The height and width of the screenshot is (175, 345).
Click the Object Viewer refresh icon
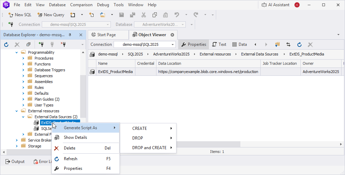pyautogui.click(x=299, y=44)
